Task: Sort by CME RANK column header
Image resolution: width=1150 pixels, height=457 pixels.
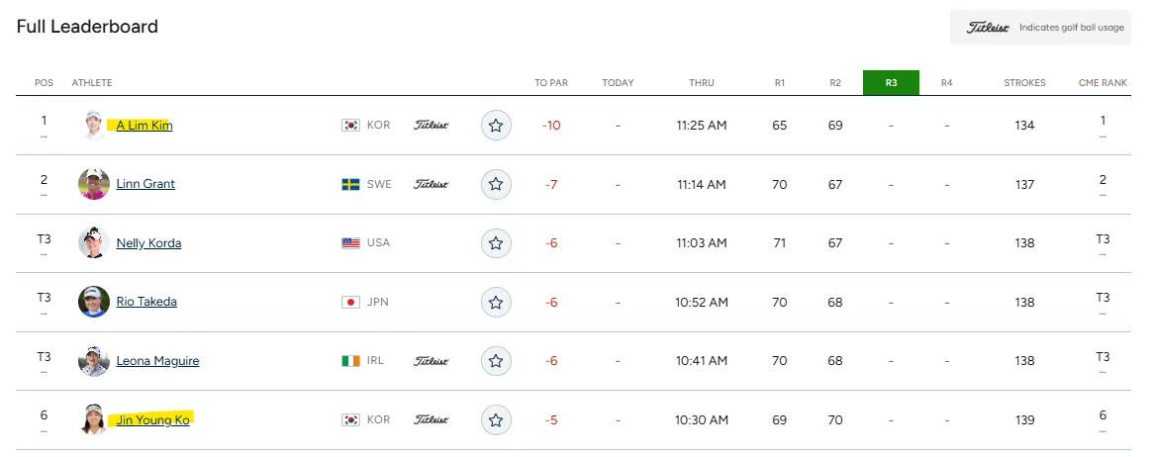Action: (x=1103, y=83)
